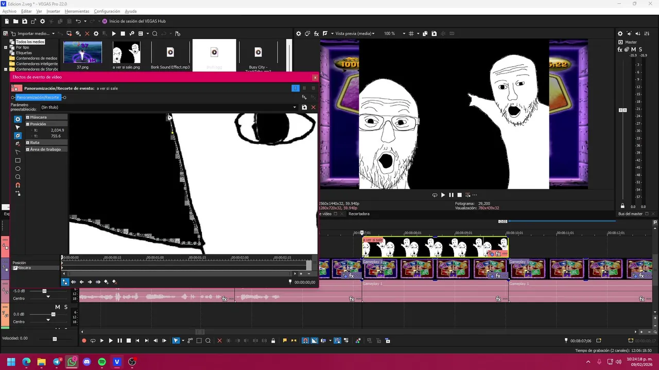The width and height of the screenshot is (659, 370).
Task: Select the split tangent tool
Action: 18,152
